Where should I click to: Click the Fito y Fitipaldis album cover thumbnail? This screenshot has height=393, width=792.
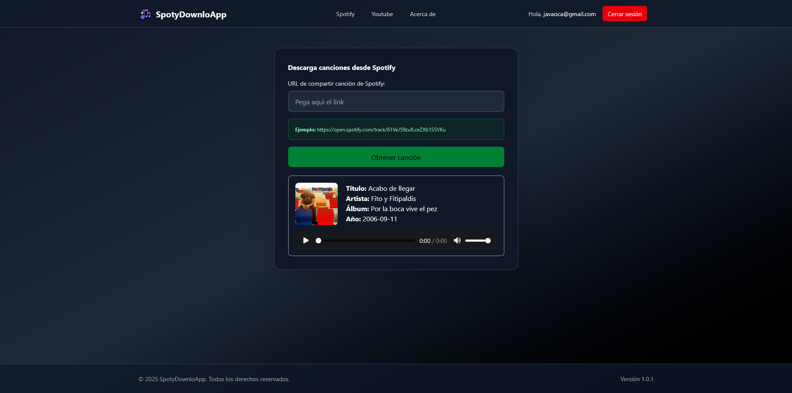[x=317, y=204]
